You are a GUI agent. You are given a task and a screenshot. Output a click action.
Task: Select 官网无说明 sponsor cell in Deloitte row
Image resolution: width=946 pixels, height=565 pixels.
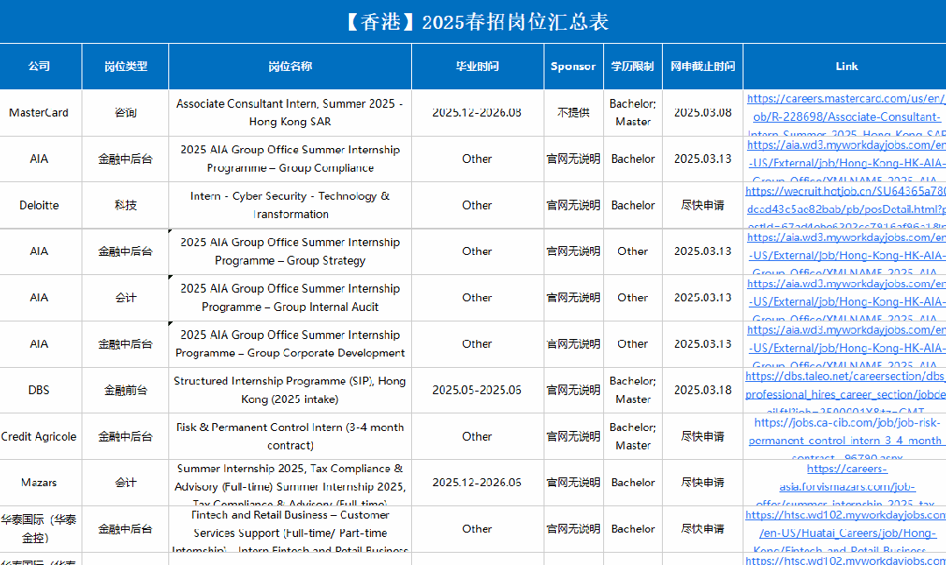[573, 205]
